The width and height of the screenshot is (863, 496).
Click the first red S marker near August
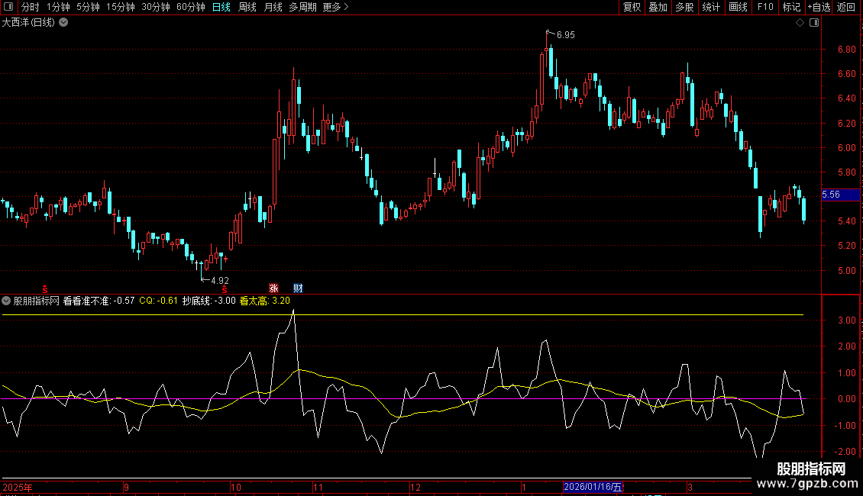(45, 289)
